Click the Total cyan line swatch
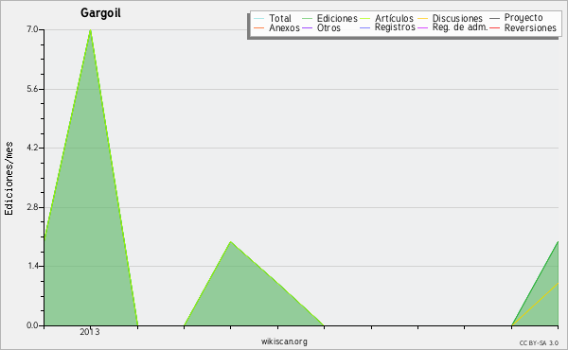Screen dimensions: 568x350 coord(258,19)
